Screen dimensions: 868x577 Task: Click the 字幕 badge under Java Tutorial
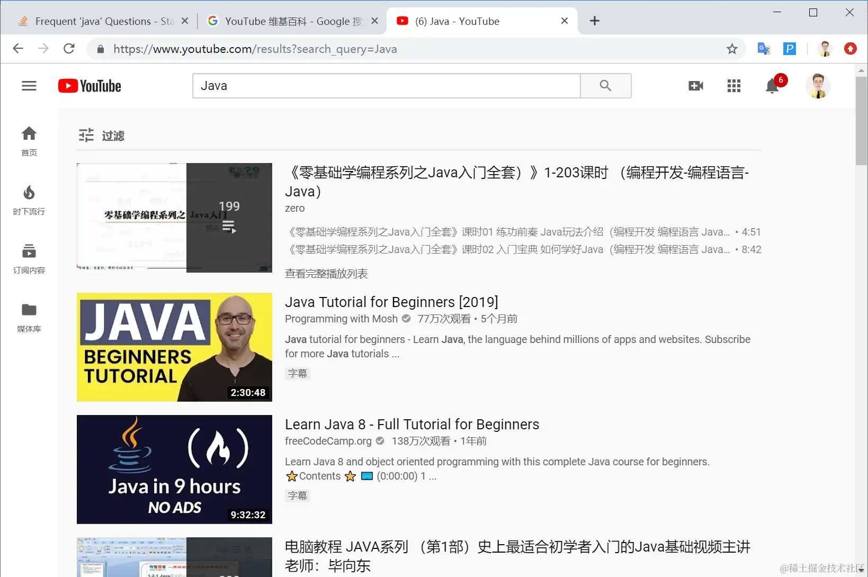[x=298, y=373]
